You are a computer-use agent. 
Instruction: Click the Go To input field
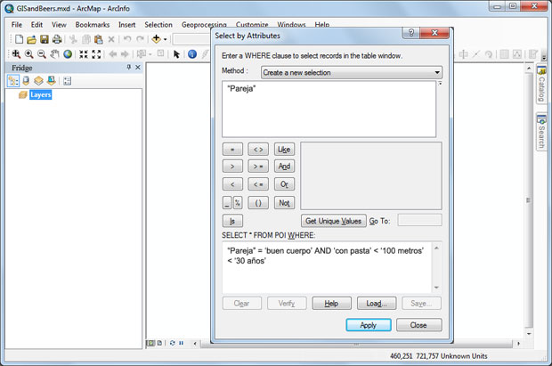[x=419, y=220]
